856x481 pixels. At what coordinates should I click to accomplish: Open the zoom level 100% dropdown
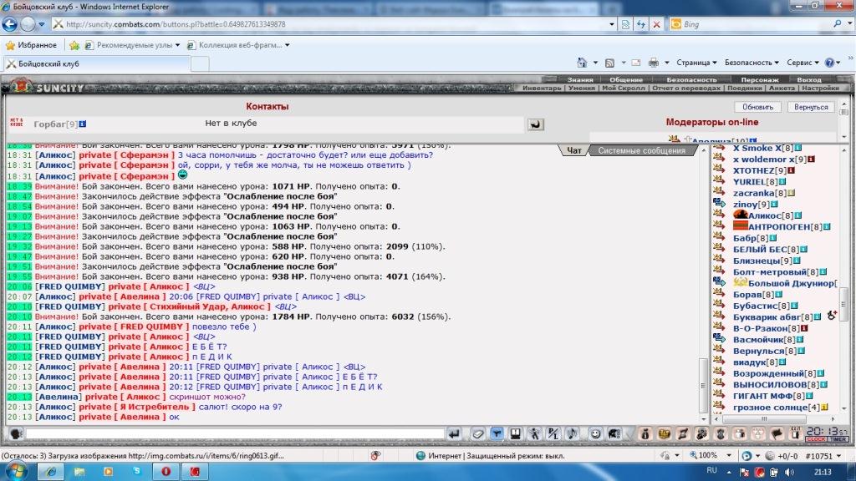point(729,455)
